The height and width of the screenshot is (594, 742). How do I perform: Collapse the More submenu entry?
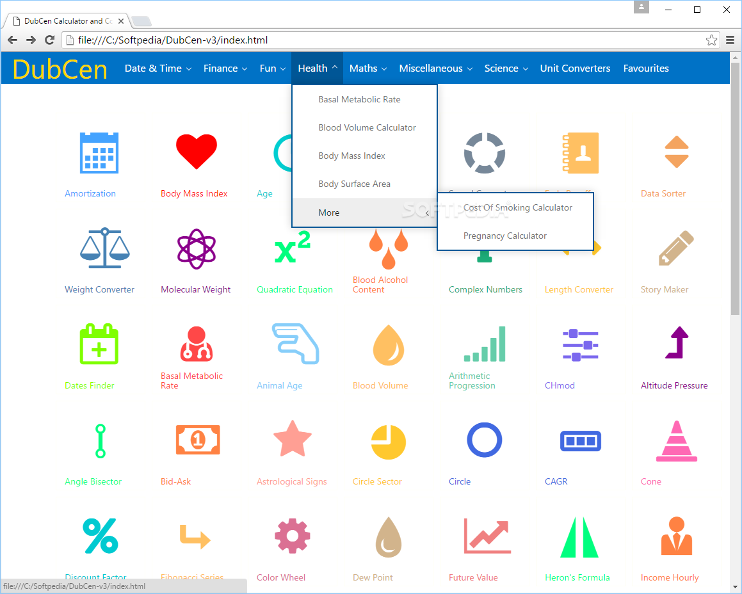click(x=364, y=213)
